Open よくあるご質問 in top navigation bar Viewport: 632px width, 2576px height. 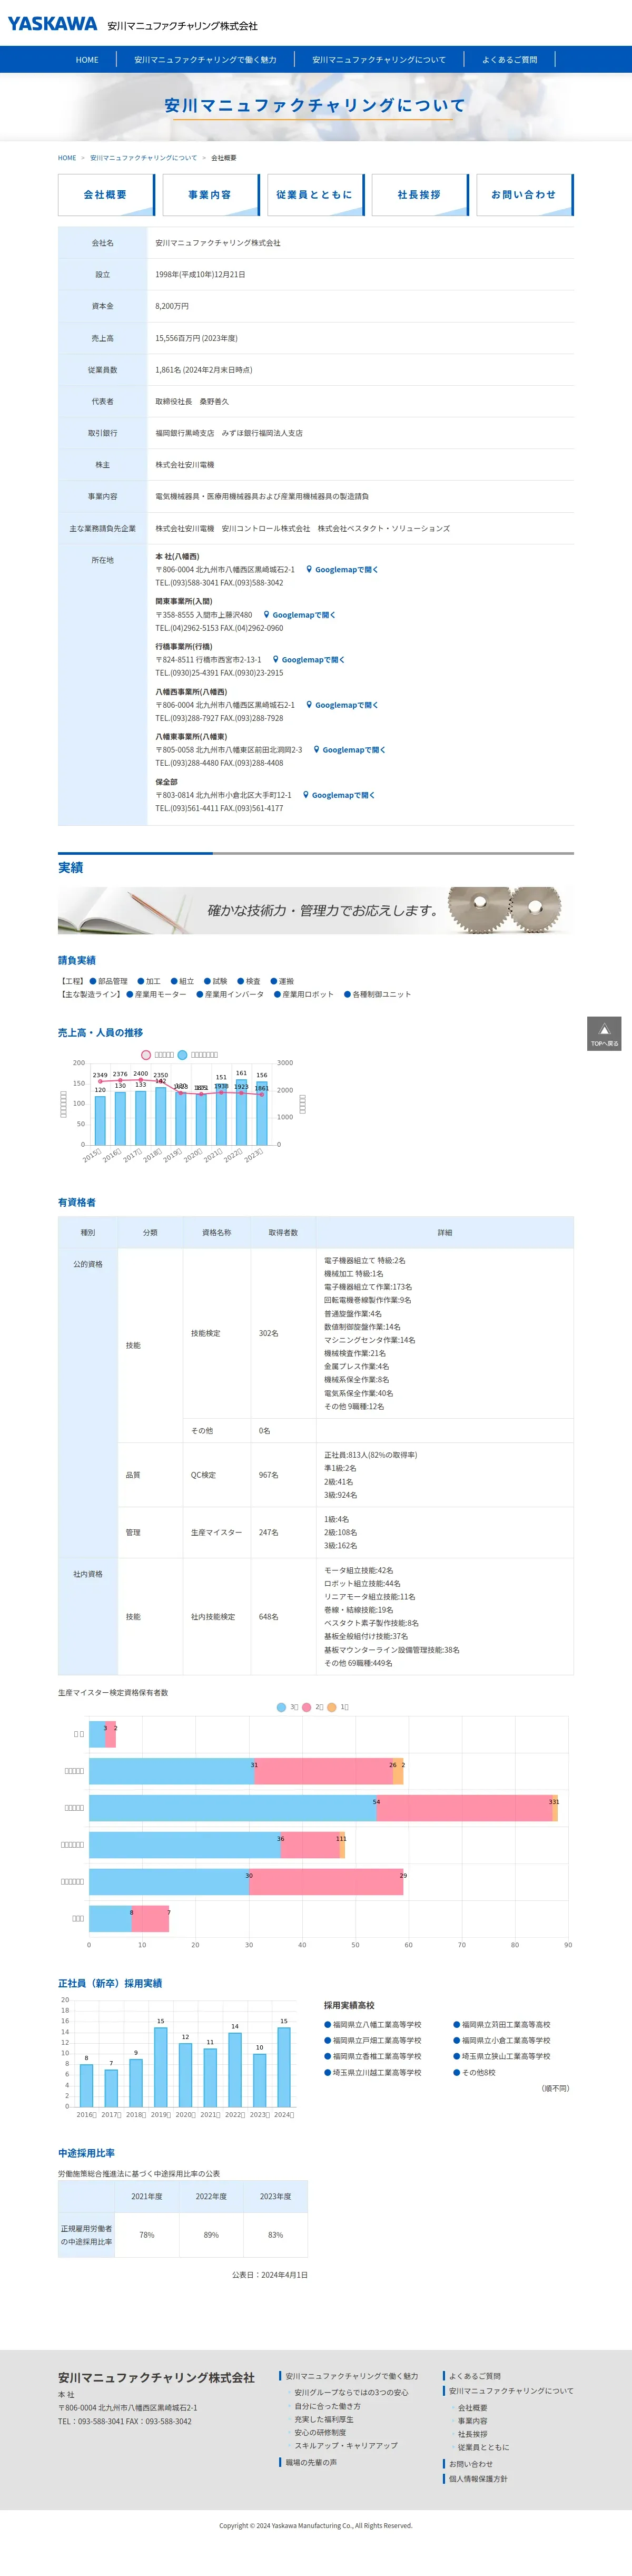509,60
